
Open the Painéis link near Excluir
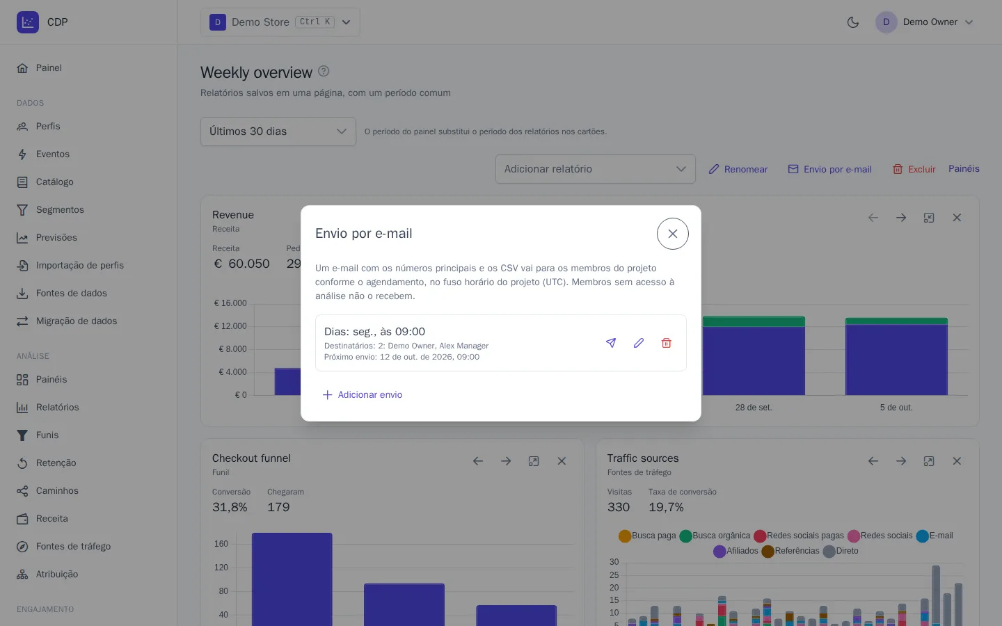964,168
